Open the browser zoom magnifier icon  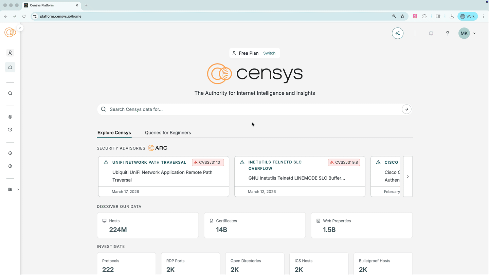click(x=394, y=16)
